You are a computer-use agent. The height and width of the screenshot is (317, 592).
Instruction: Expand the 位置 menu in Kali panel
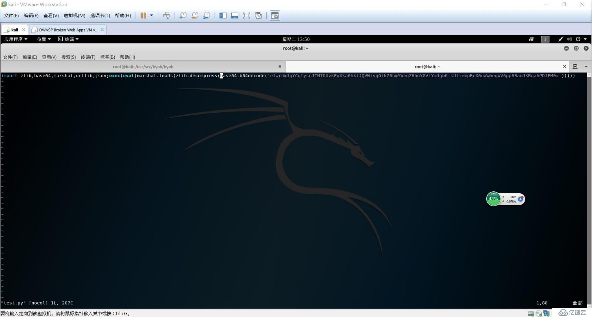pos(44,39)
